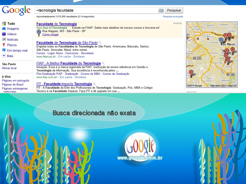Open Pós-Graduação FIAP sitelink
Image resolution: width=246 pixels, height=184 pixels.
pos(49,74)
